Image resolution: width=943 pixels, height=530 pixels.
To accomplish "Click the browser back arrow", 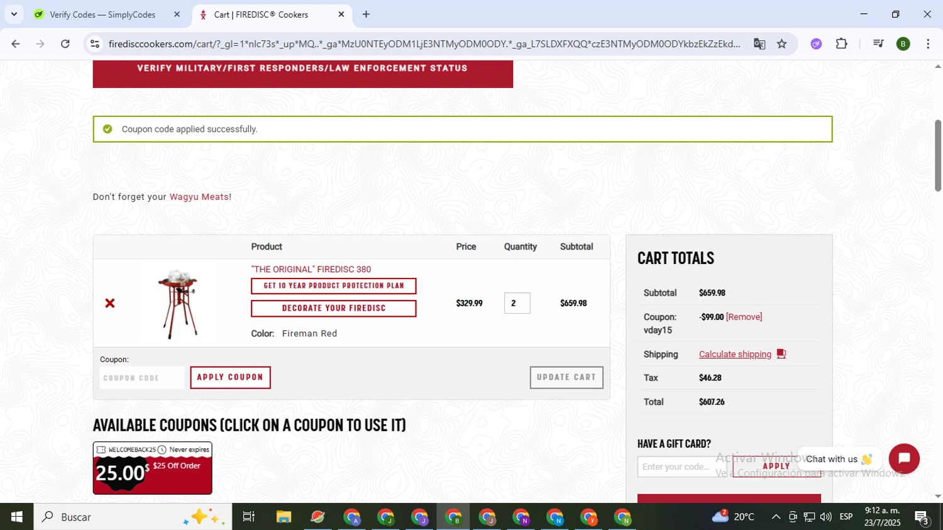I will tap(16, 44).
